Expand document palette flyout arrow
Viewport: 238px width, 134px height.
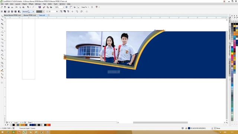coord(6,125)
